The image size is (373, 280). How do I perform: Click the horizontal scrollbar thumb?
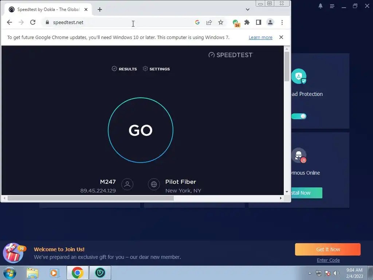click(x=91, y=198)
